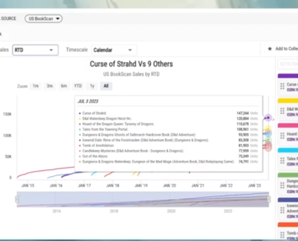Click drag handle of Dungeons Hardcover card
298x241 pixels.
282,185
